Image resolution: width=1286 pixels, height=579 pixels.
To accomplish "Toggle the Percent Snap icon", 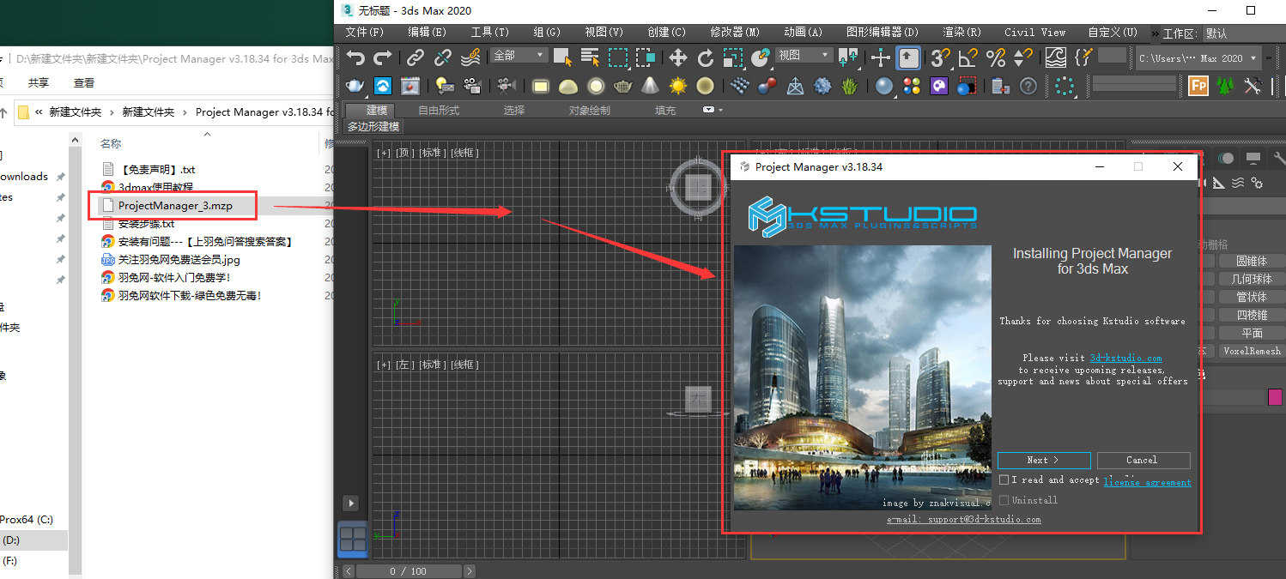I will click(996, 57).
